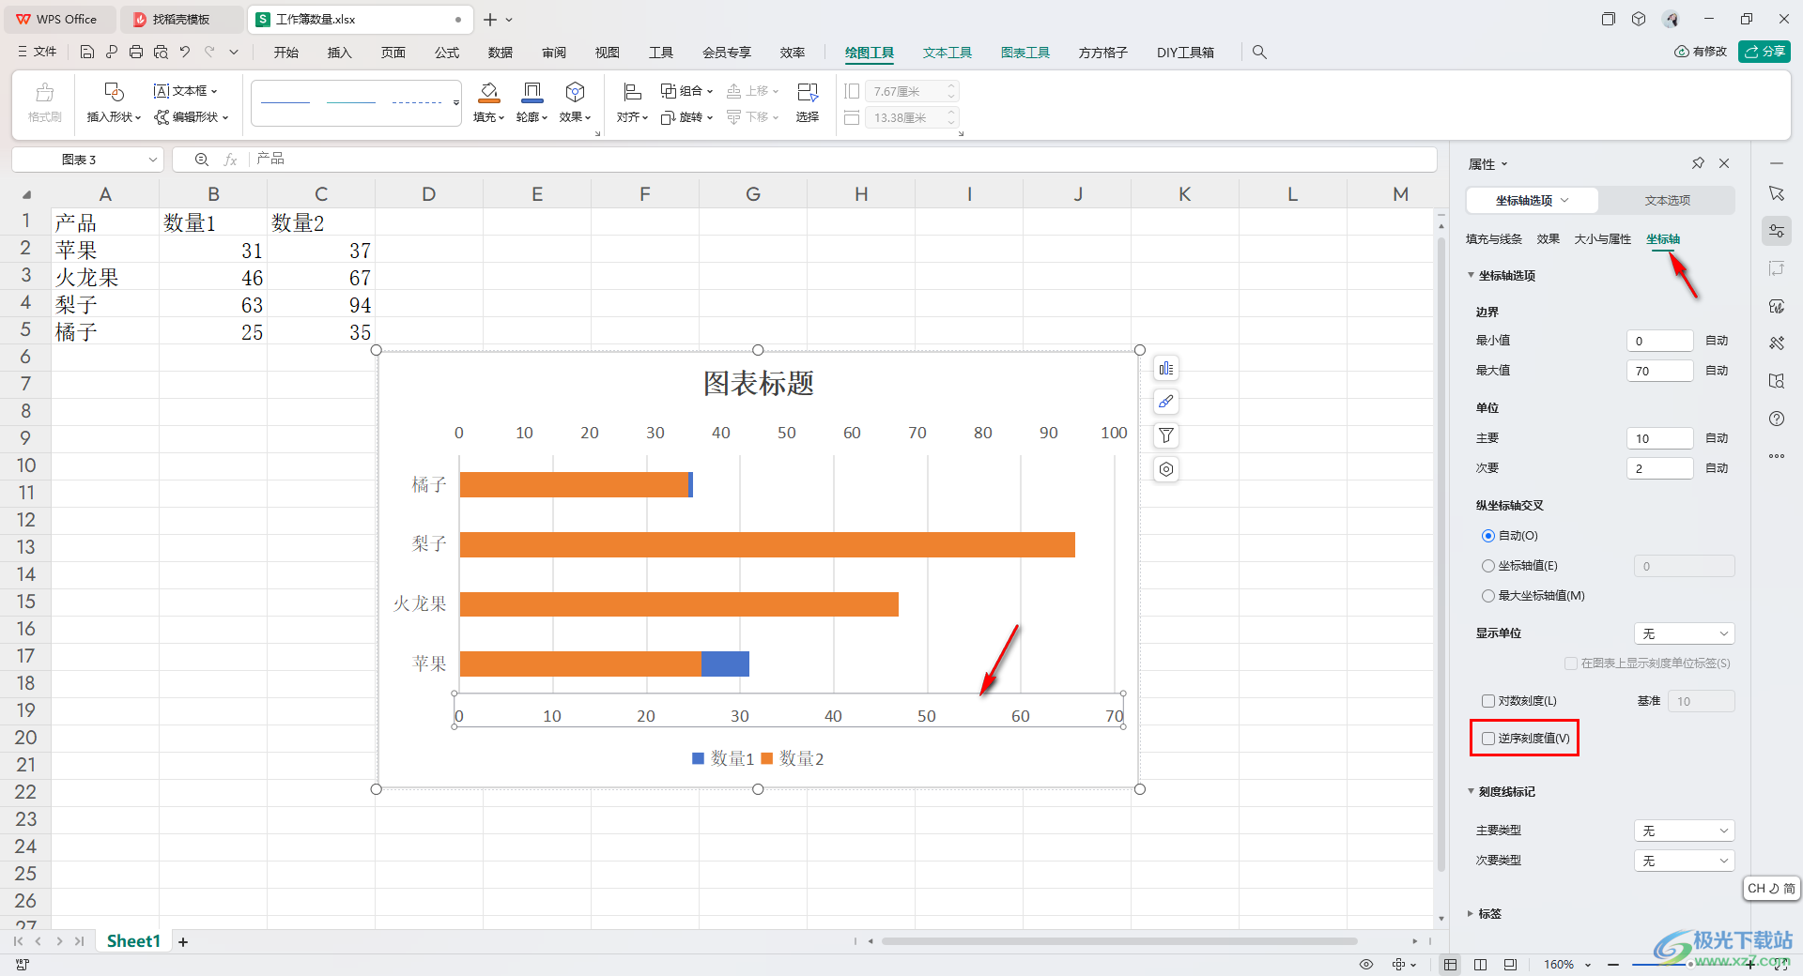Screen dimensions: 1803x976
Task: Click the Outline (轮廓) icon
Action: pyautogui.click(x=532, y=92)
